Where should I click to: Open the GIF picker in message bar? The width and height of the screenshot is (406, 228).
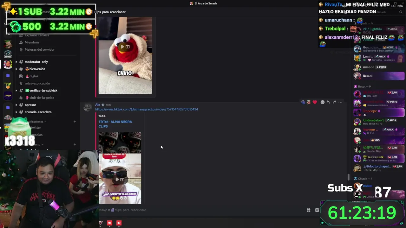point(317,210)
